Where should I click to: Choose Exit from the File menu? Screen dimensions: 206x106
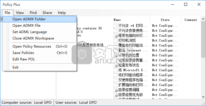[39, 67]
